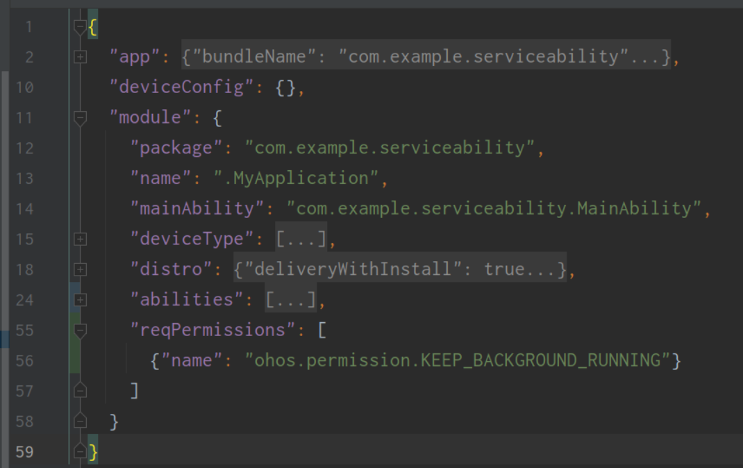Click the end-fold marker beside line 58

click(x=80, y=421)
